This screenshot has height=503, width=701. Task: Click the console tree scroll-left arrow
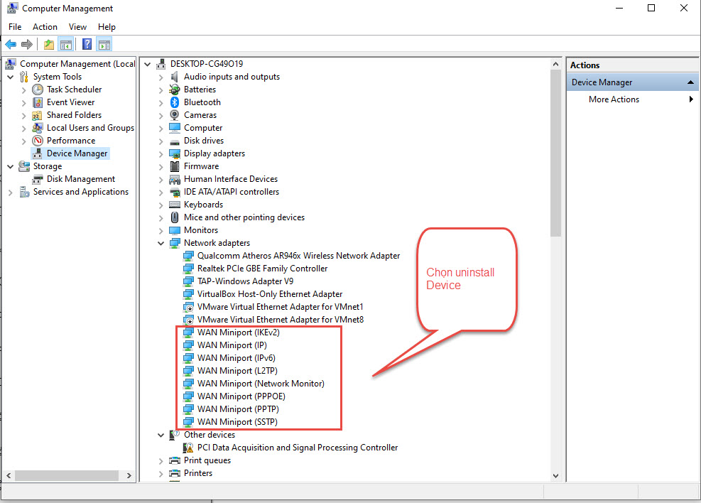[x=9, y=476]
